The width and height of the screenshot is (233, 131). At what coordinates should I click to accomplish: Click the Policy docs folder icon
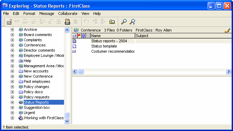click(21, 92)
